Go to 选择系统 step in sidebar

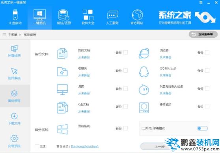(x=14, y=74)
